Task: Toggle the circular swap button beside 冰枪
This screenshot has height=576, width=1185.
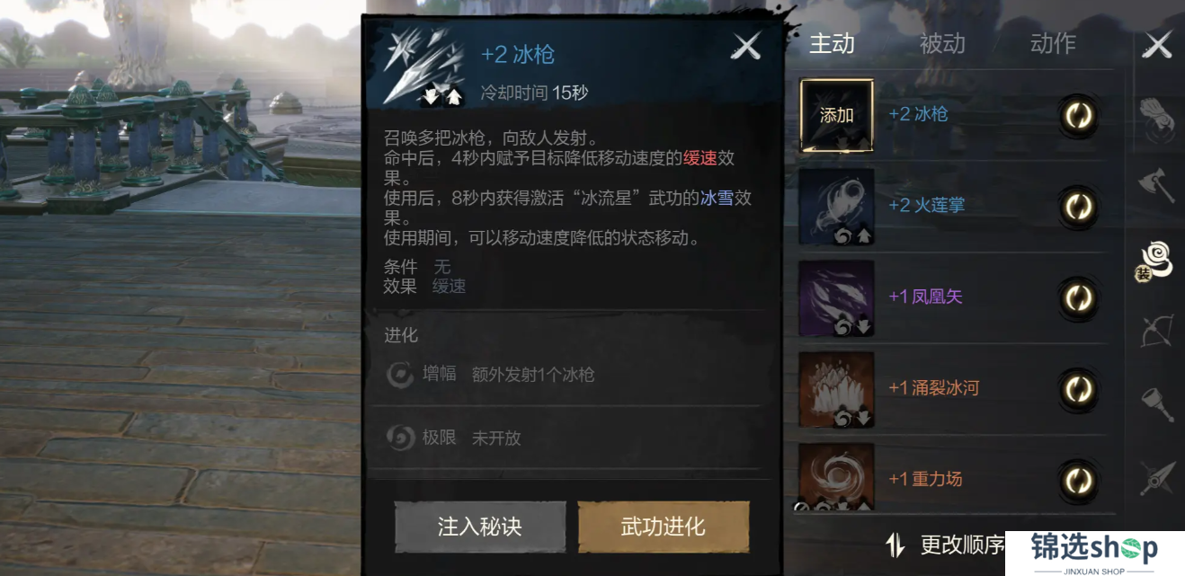Action: pyautogui.click(x=1077, y=116)
